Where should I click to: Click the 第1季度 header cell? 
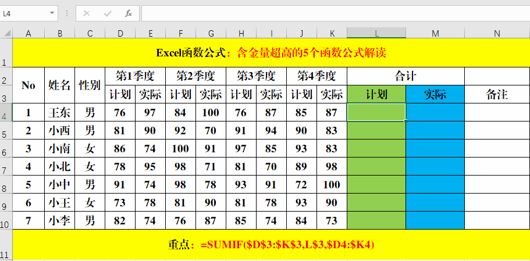135,76
